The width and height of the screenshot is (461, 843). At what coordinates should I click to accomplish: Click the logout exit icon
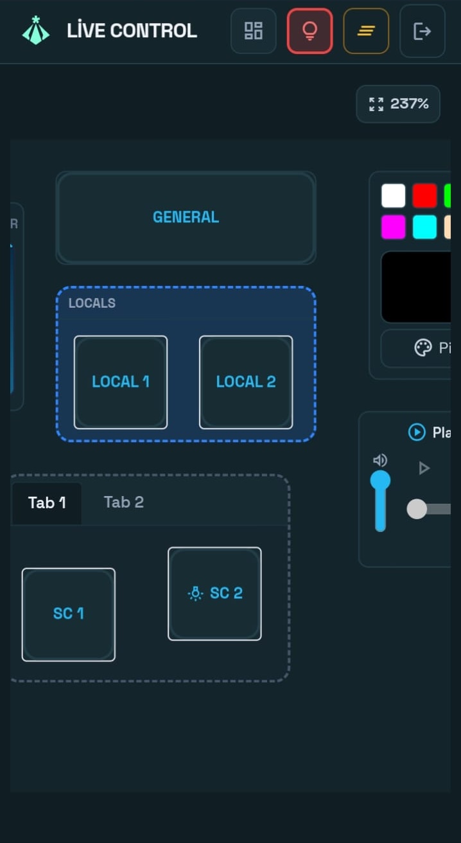[422, 31]
